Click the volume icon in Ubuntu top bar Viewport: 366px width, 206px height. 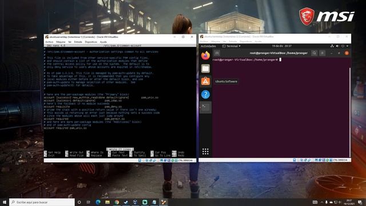pyautogui.click(x=337, y=46)
